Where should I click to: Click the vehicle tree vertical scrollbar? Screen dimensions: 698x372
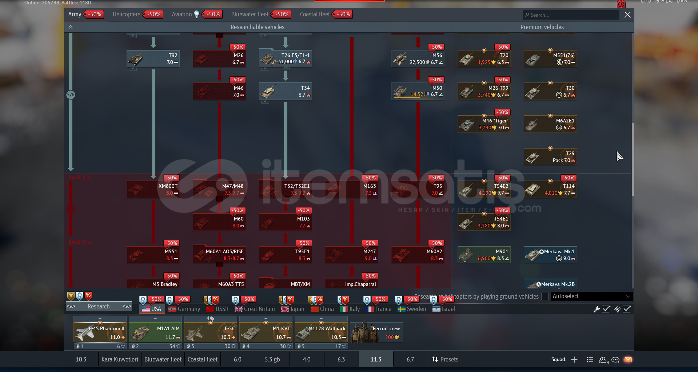tap(633, 160)
